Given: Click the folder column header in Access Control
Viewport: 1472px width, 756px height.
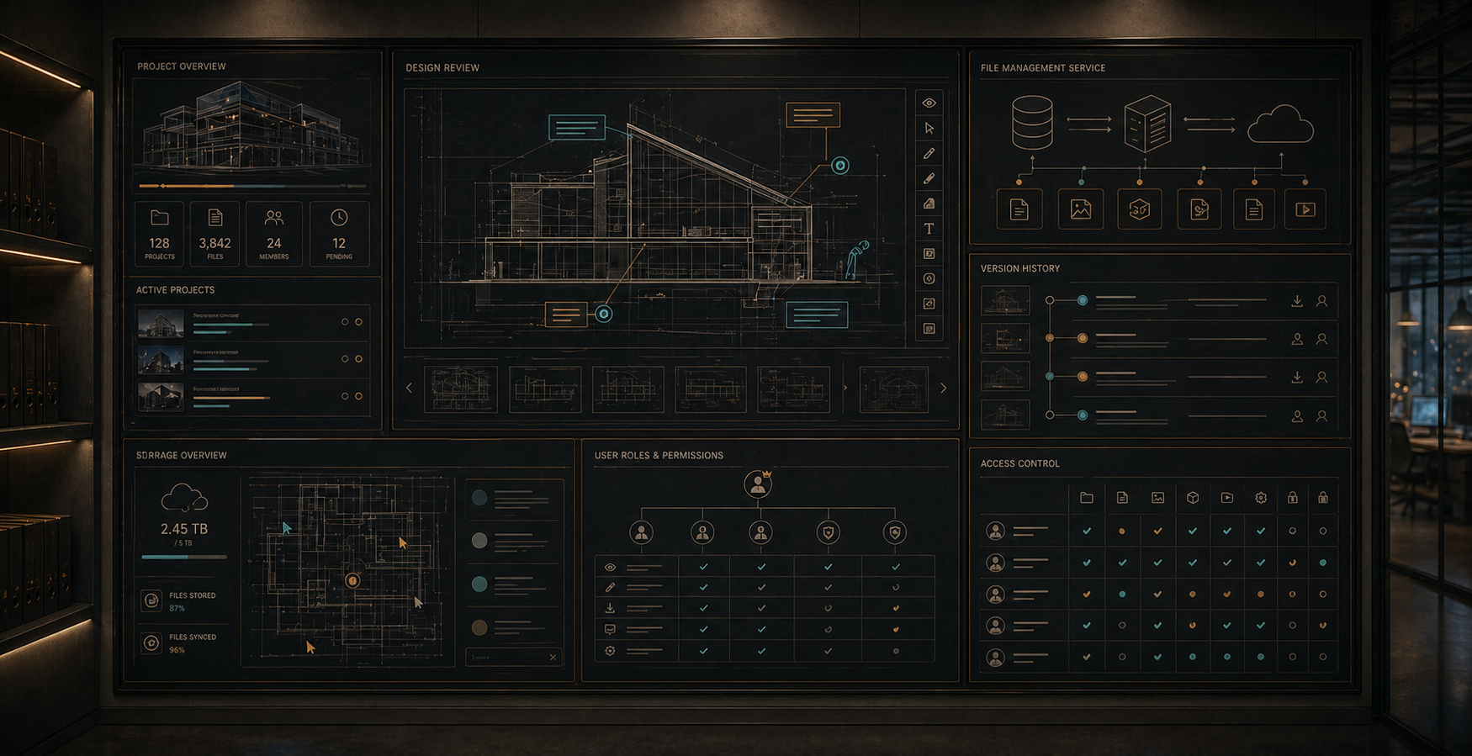Looking at the screenshot, I should [1087, 498].
